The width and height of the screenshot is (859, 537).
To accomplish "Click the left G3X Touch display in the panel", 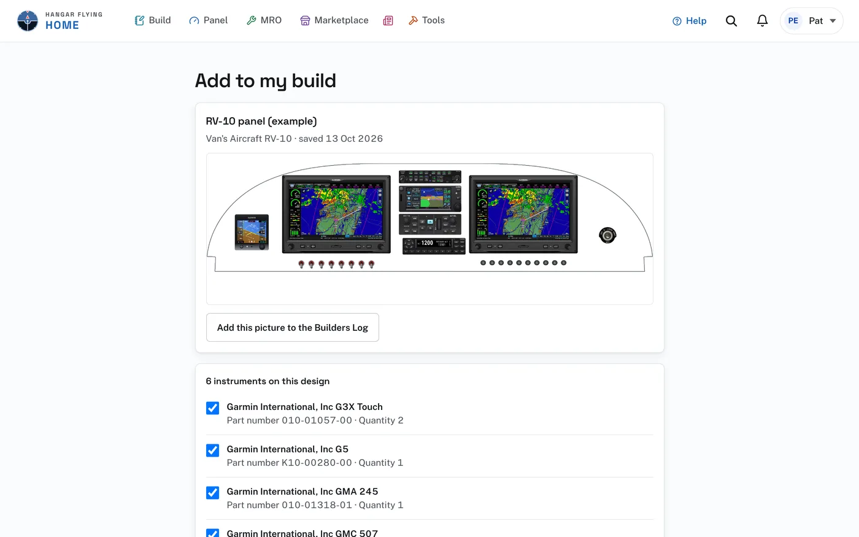I will (336, 214).
